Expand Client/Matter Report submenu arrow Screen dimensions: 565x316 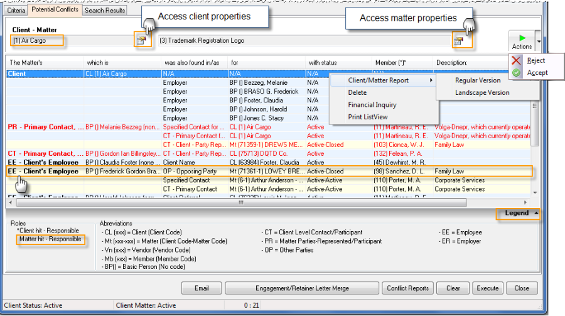pos(431,80)
